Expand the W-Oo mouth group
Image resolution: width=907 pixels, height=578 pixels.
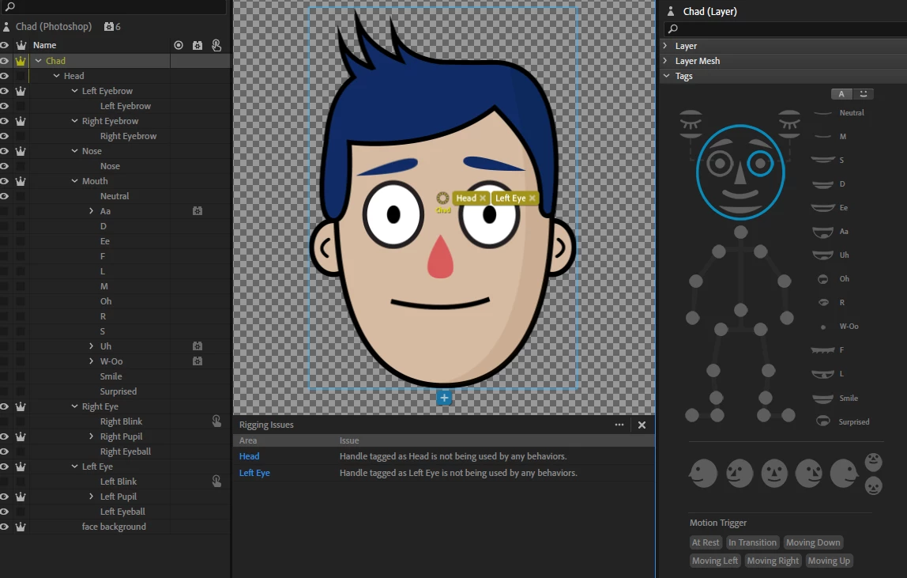(92, 361)
